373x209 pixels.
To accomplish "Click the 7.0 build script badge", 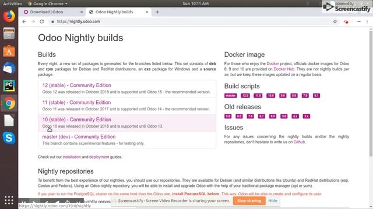I will click(x=305, y=95).
